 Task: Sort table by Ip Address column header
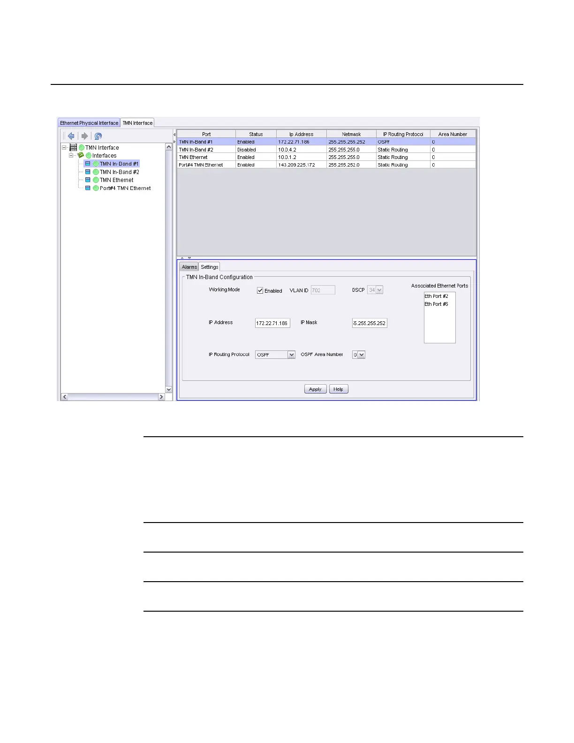tap(302, 134)
